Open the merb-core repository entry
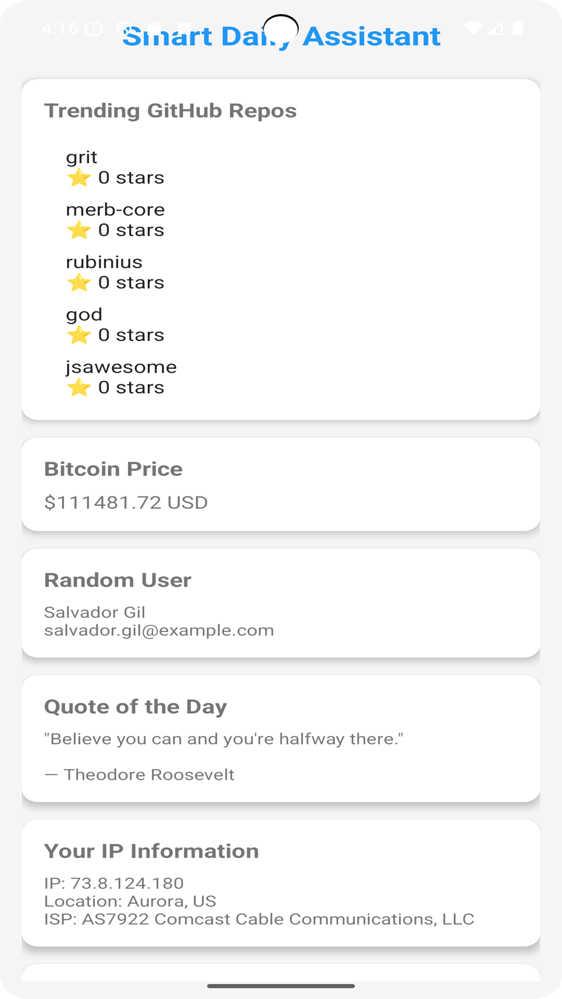Image resolution: width=562 pixels, height=999 pixels. 115,210
